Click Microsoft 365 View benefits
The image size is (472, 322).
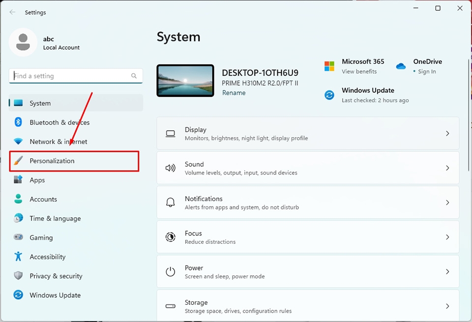coord(359,71)
